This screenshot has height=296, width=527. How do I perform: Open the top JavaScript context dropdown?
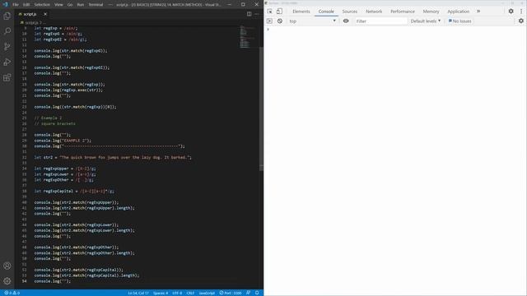(x=313, y=21)
